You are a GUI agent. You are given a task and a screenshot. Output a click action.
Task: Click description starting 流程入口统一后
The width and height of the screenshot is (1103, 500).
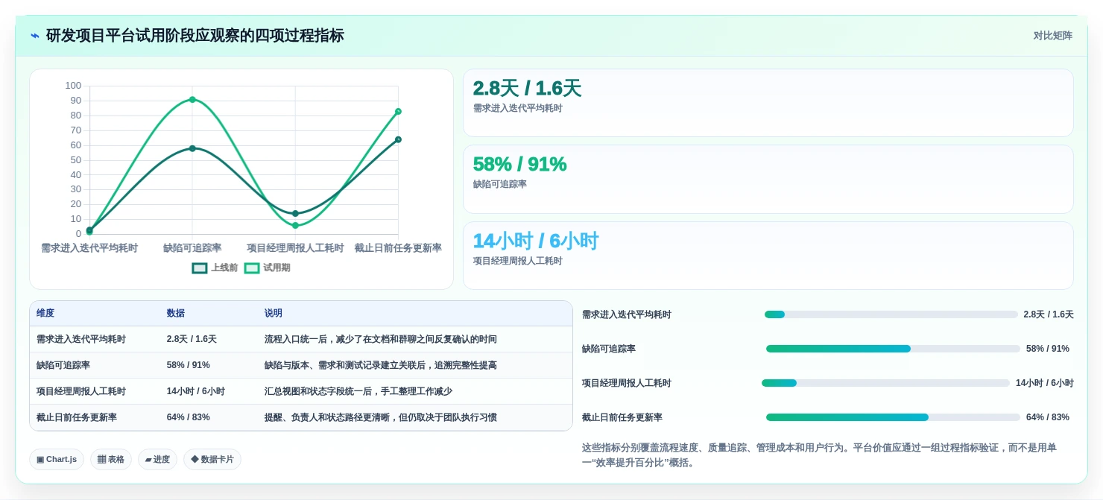pyautogui.click(x=381, y=339)
